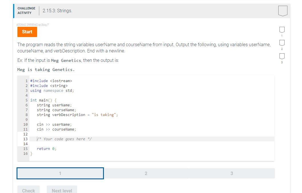Viewport: 302px width, 193px height.
Task: Click the shield badge for level 3
Action: pyautogui.click(x=282, y=56)
